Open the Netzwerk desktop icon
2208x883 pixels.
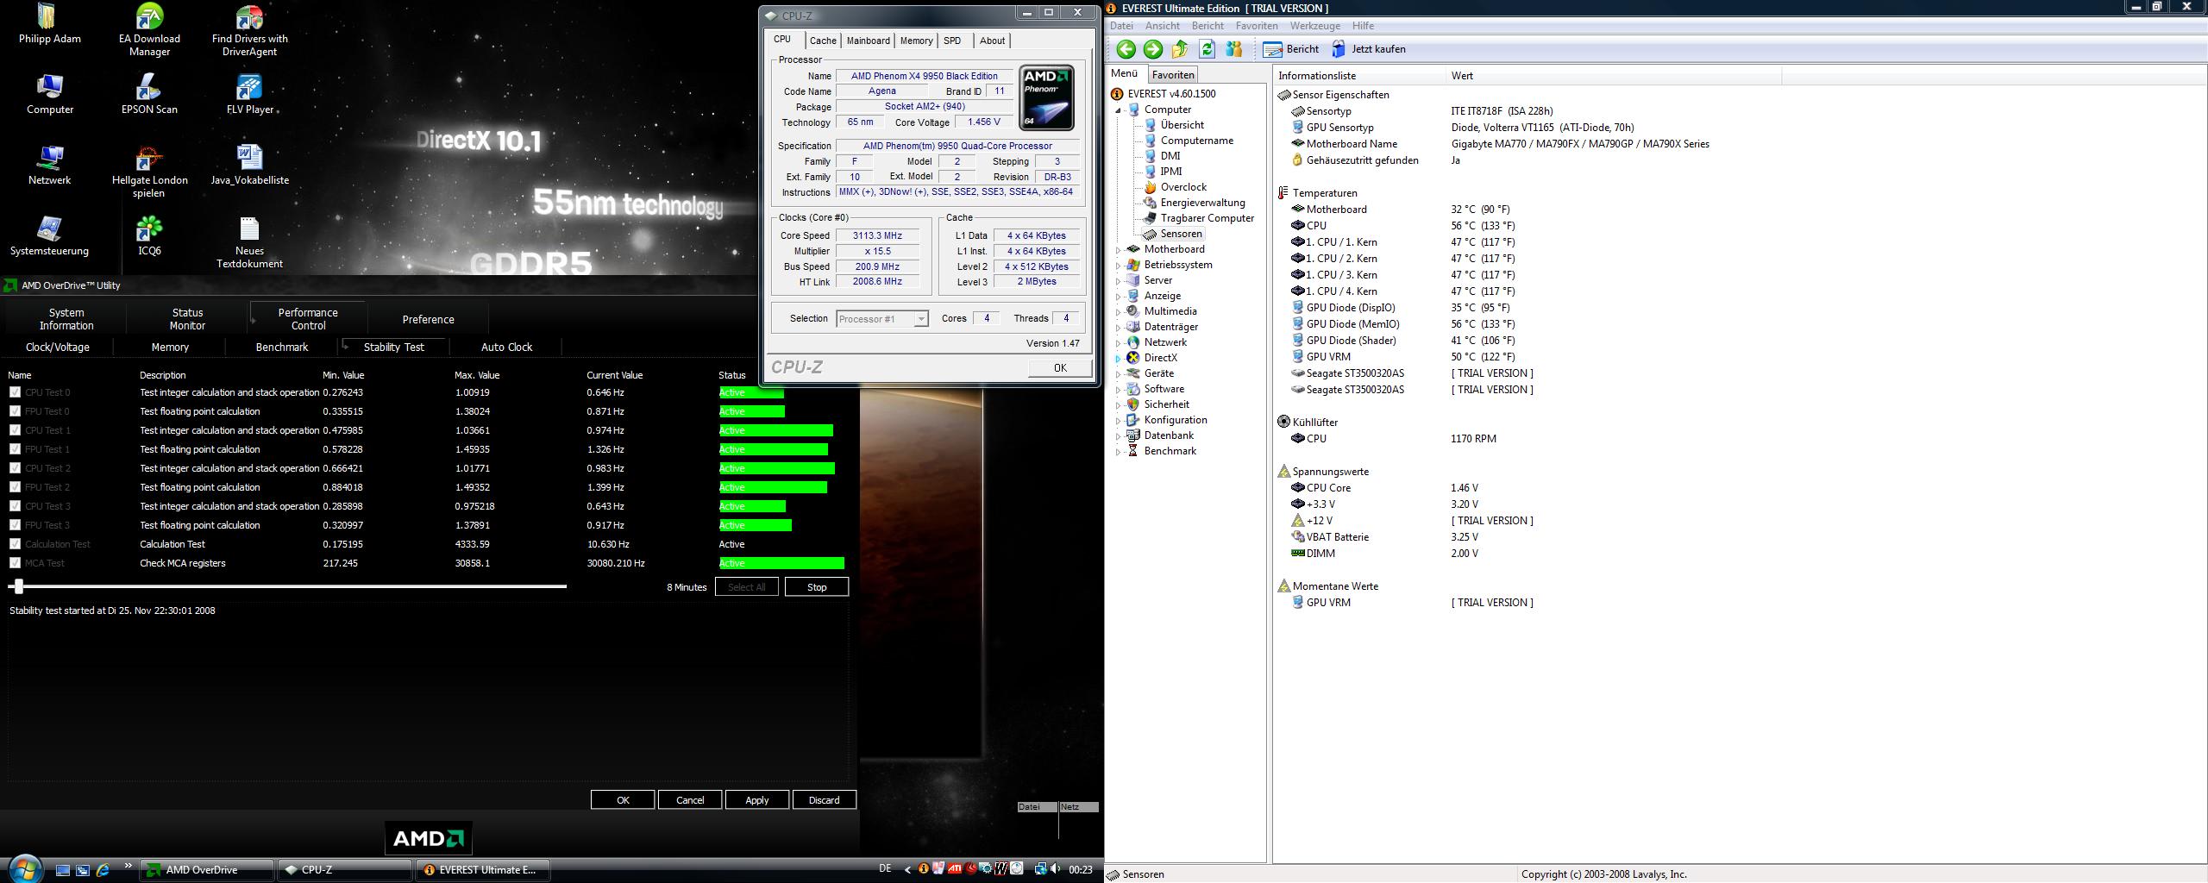point(49,165)
